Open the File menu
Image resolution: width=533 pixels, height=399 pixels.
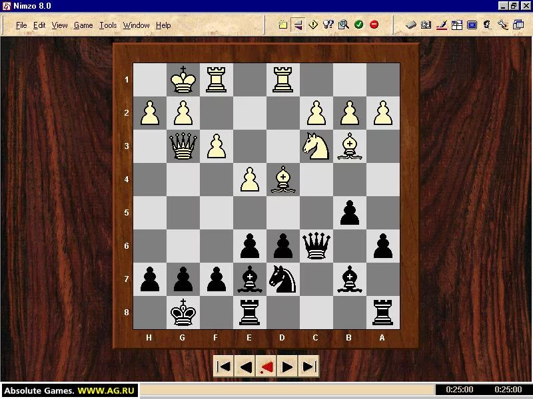click(x=21, y=25)
